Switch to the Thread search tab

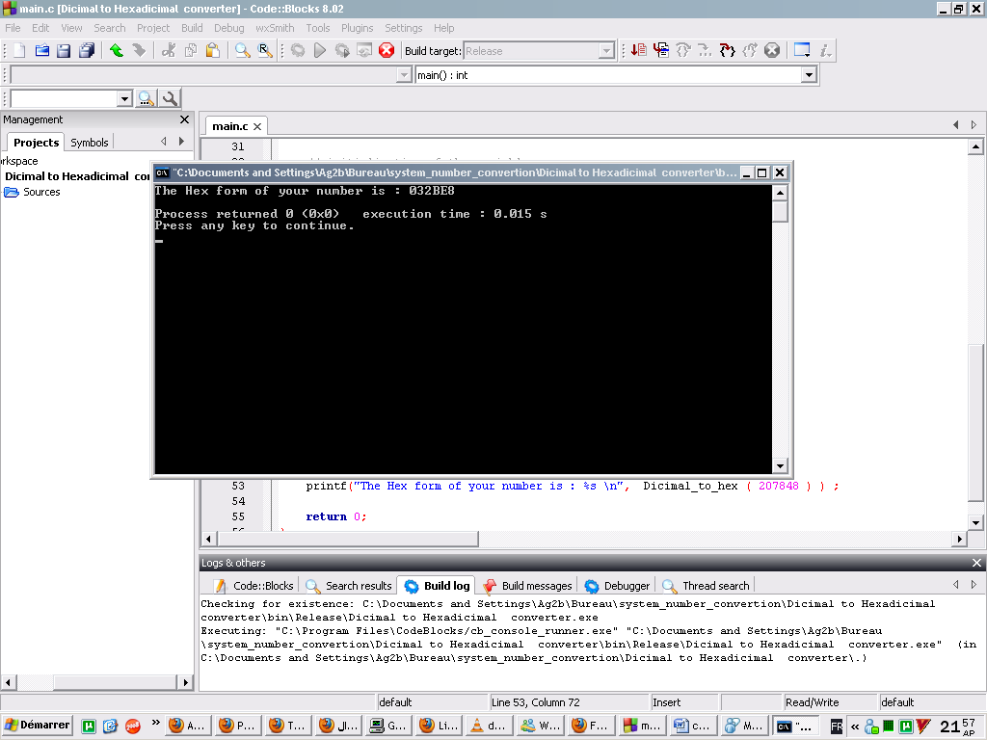707,586
